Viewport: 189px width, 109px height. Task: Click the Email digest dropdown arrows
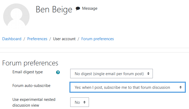tap(148, 74)
